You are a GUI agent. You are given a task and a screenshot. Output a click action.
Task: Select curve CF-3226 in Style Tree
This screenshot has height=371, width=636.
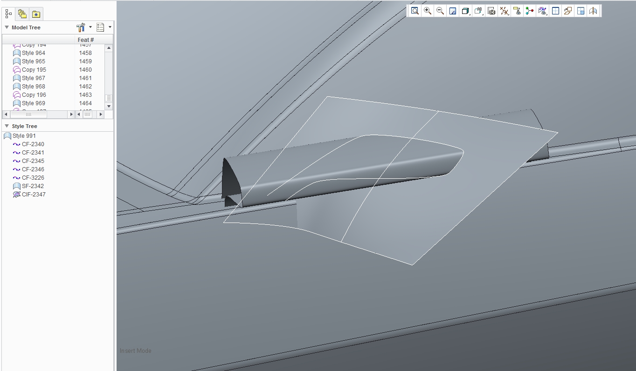click(33, 178)
